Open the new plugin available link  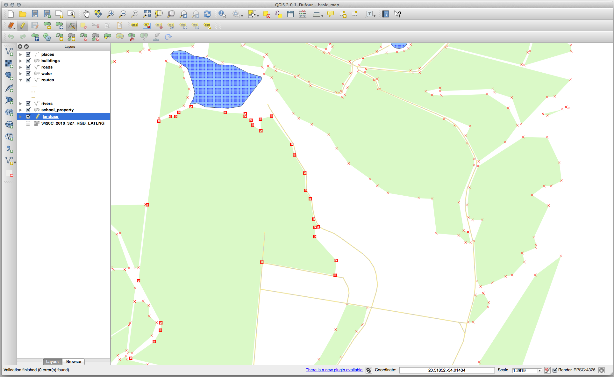(334, 370)
